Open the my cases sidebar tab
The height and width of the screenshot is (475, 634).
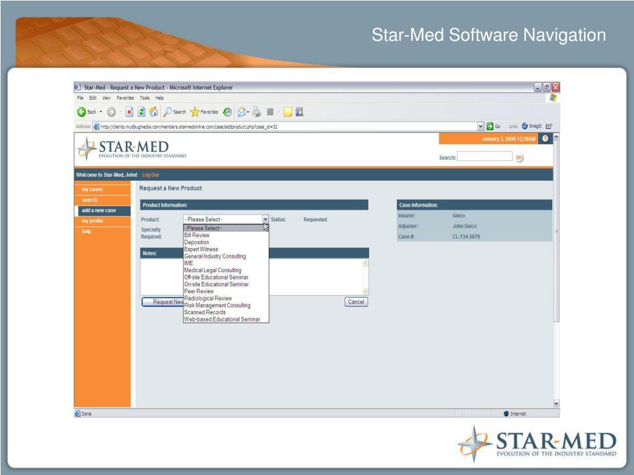click(92, 189)
